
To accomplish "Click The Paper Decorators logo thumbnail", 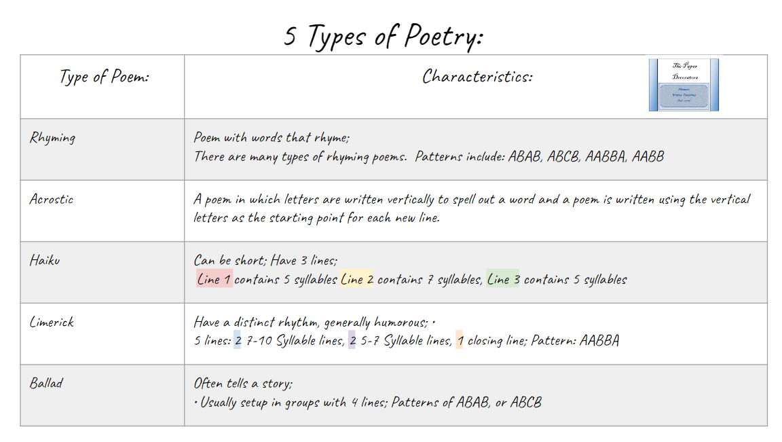I will tap(684, 85).
